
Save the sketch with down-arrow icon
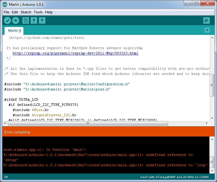pos(42,21)
